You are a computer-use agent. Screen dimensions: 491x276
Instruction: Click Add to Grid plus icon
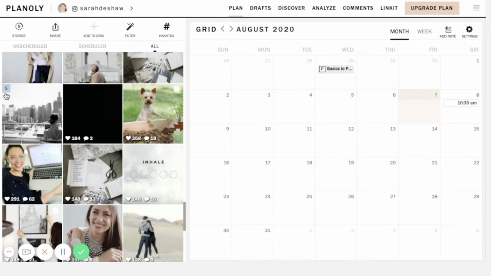click(94, 27)
